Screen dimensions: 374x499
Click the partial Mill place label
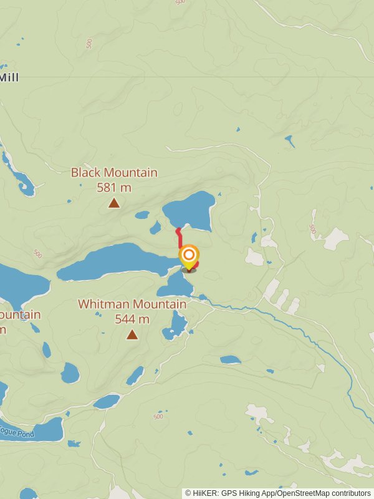pos(9,77)
